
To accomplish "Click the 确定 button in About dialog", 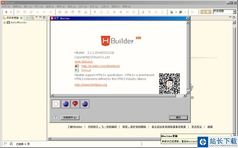I will point(178,117).
